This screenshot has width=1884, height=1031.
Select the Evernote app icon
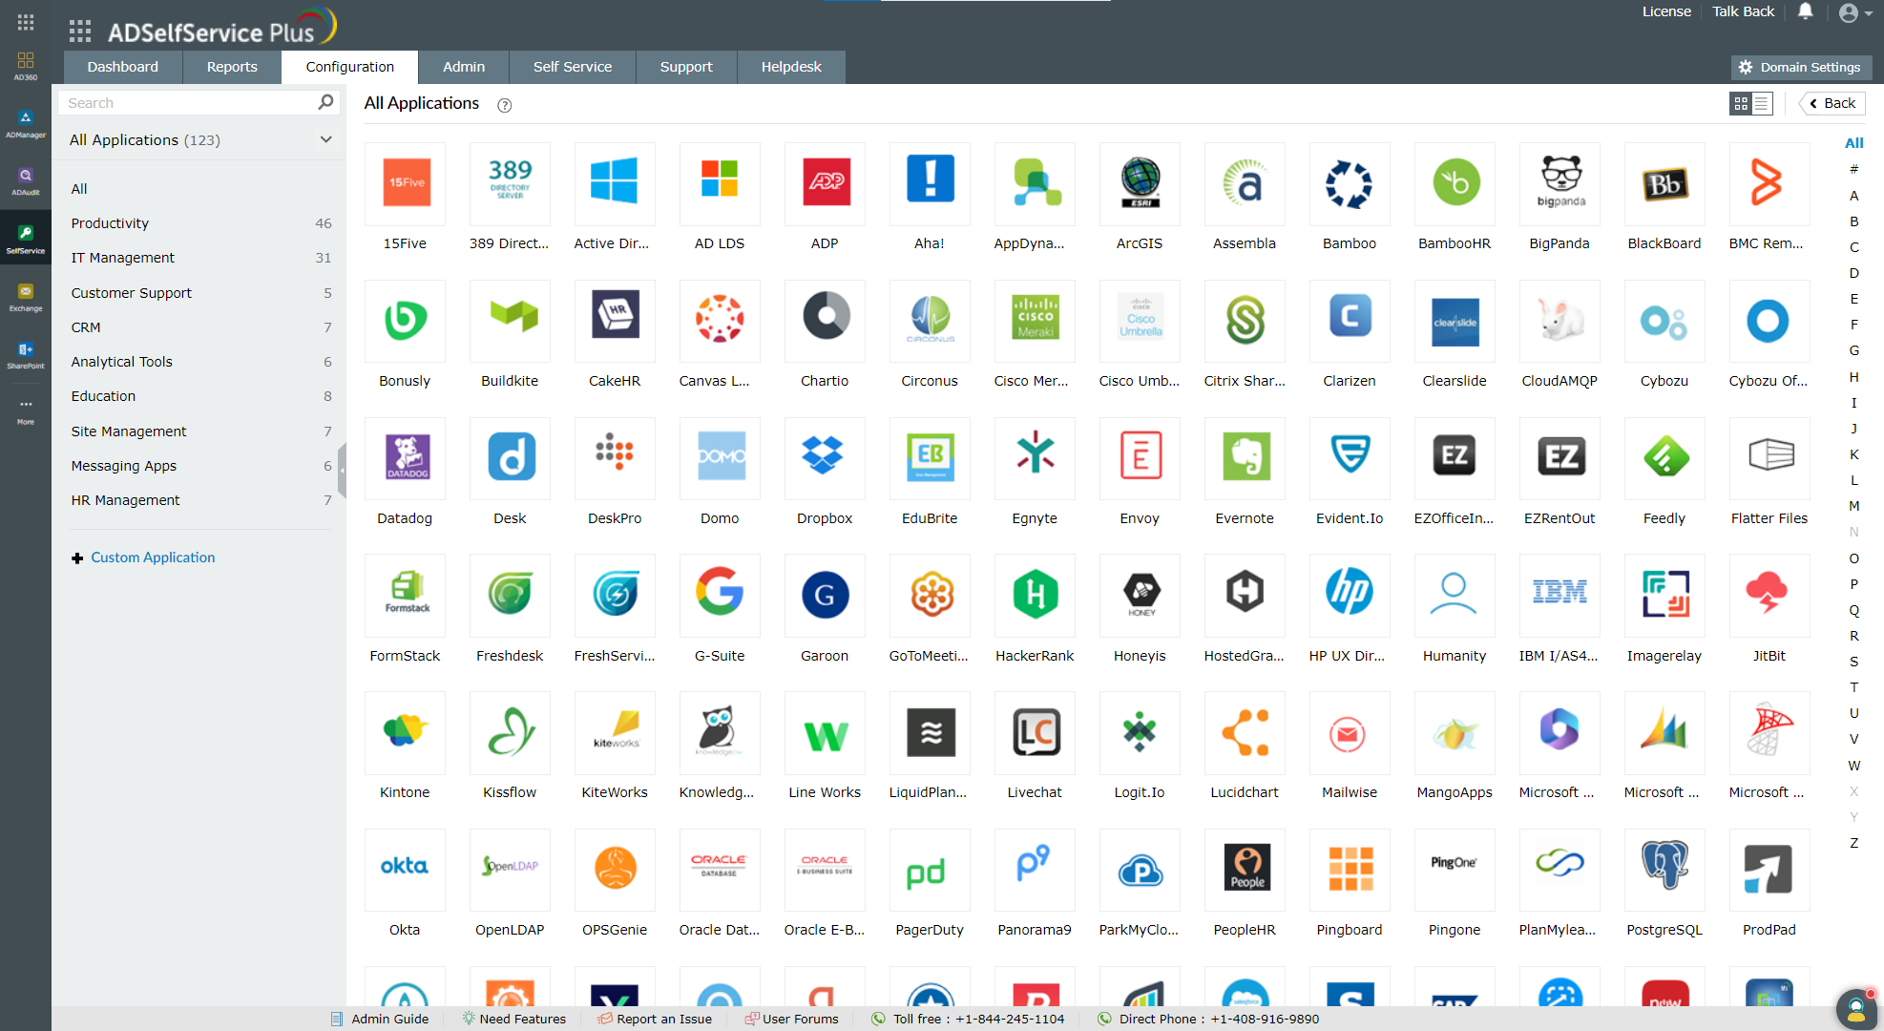tap(1245, 458)
